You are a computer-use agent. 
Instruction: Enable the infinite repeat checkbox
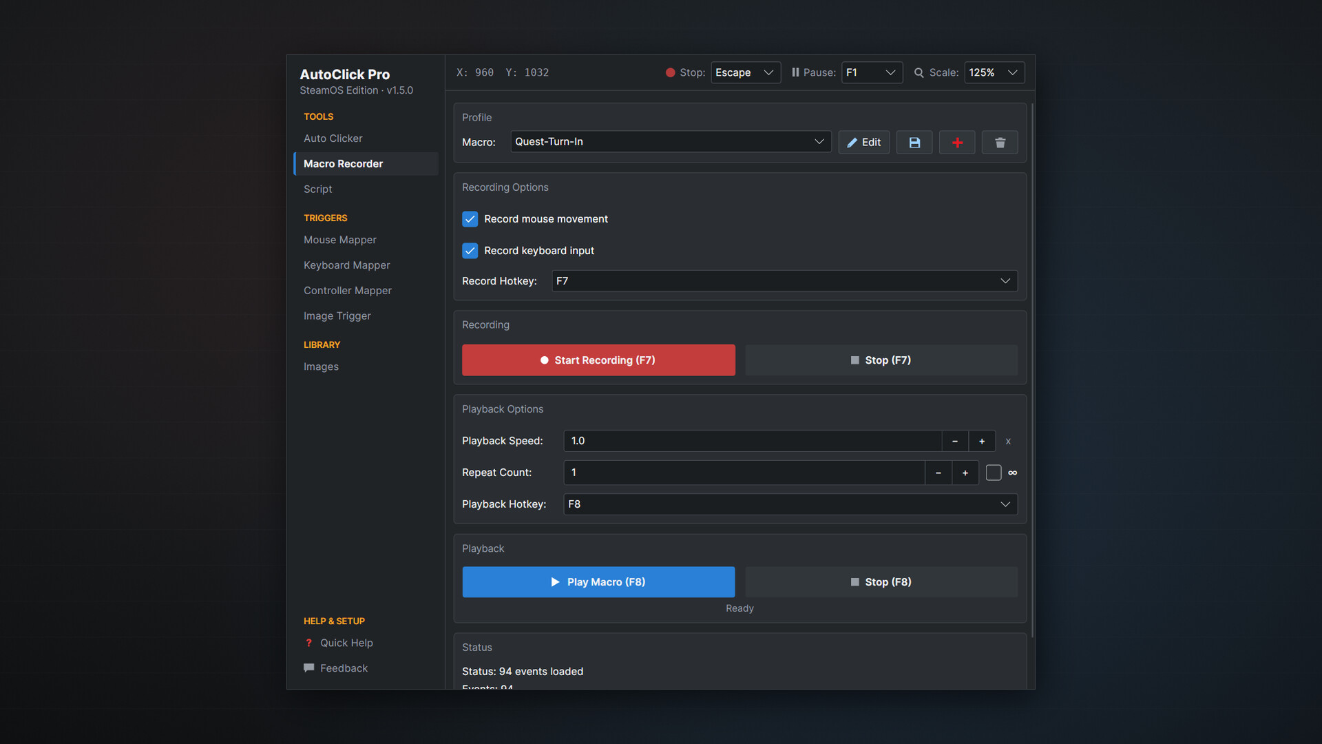coord(994,473)
